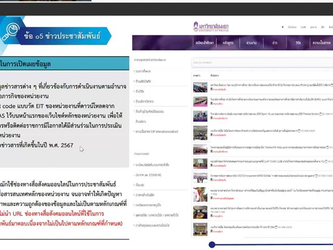
Task: Open the LAW YOUNG CLUB news headline
Action: [267, 161]
